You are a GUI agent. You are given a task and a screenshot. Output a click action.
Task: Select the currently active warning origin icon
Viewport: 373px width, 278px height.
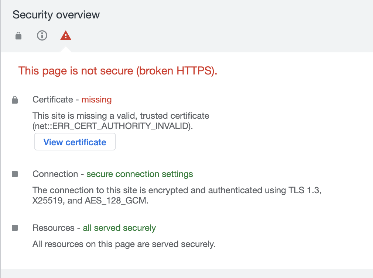click(65, 36)
